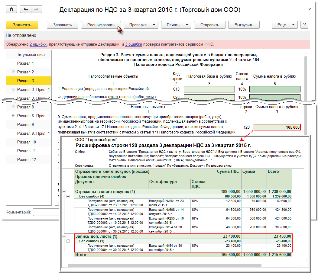Go back with the left arrow
318x273 pixels.
pos(26,9)
